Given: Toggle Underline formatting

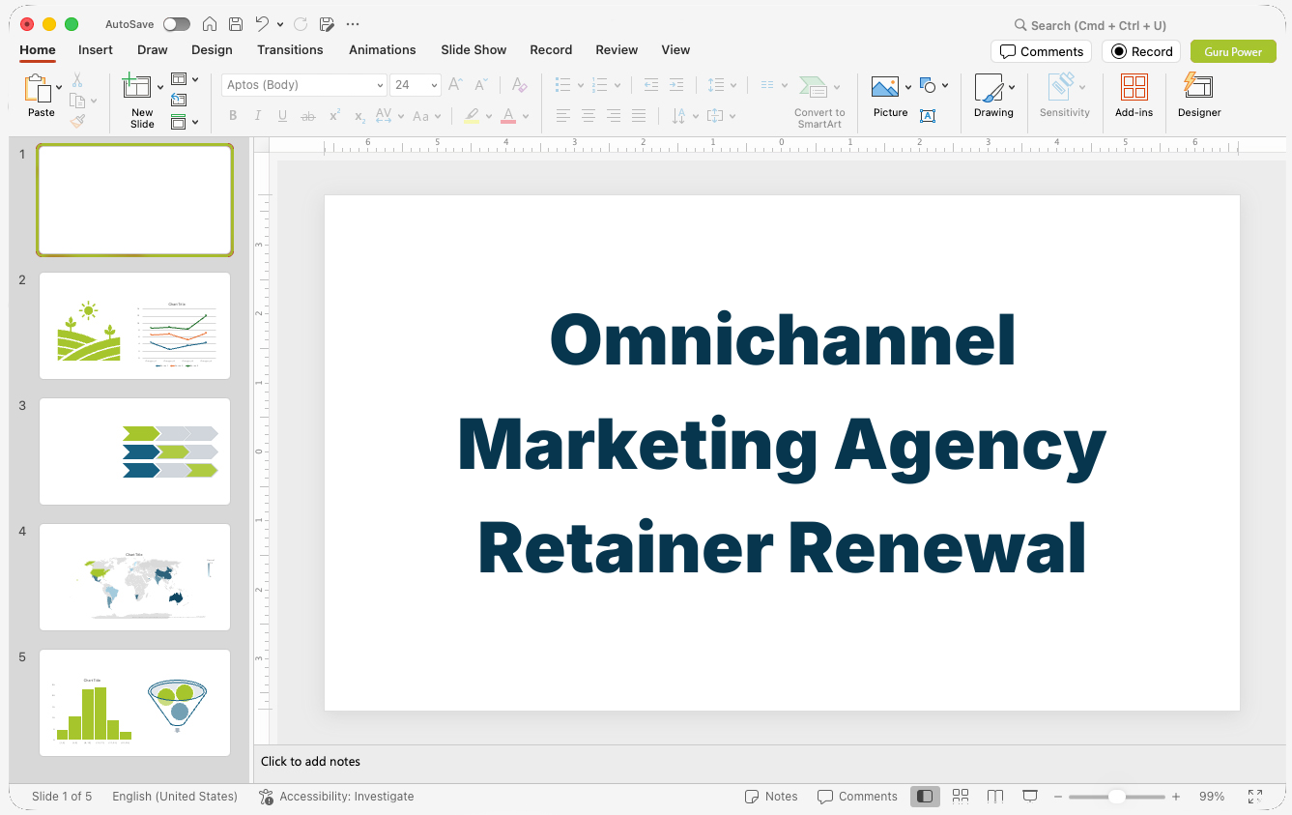Looking at the screenshot, I should tap(283, 116).
